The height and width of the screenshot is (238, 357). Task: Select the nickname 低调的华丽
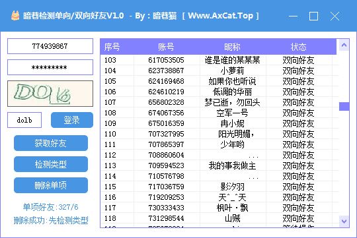click(x=232, y=92)
